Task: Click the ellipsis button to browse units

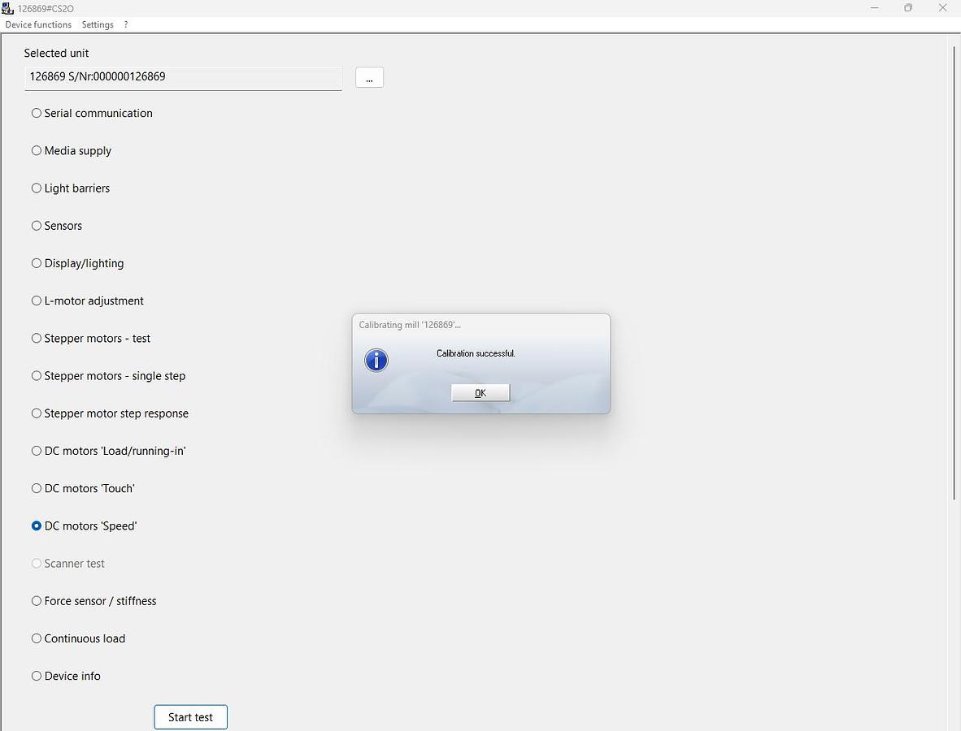Action: click(369, 78)
